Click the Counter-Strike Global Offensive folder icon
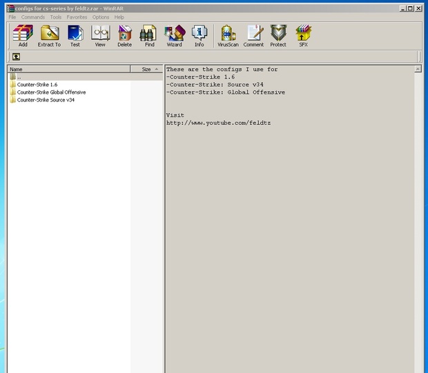428x373 pixels. (x=12, y=92)
